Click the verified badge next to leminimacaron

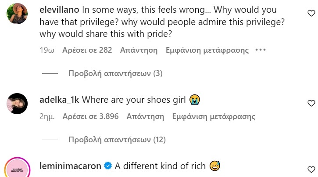[108, 166]
